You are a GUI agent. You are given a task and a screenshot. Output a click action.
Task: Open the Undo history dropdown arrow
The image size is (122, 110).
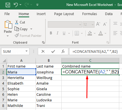21,4
